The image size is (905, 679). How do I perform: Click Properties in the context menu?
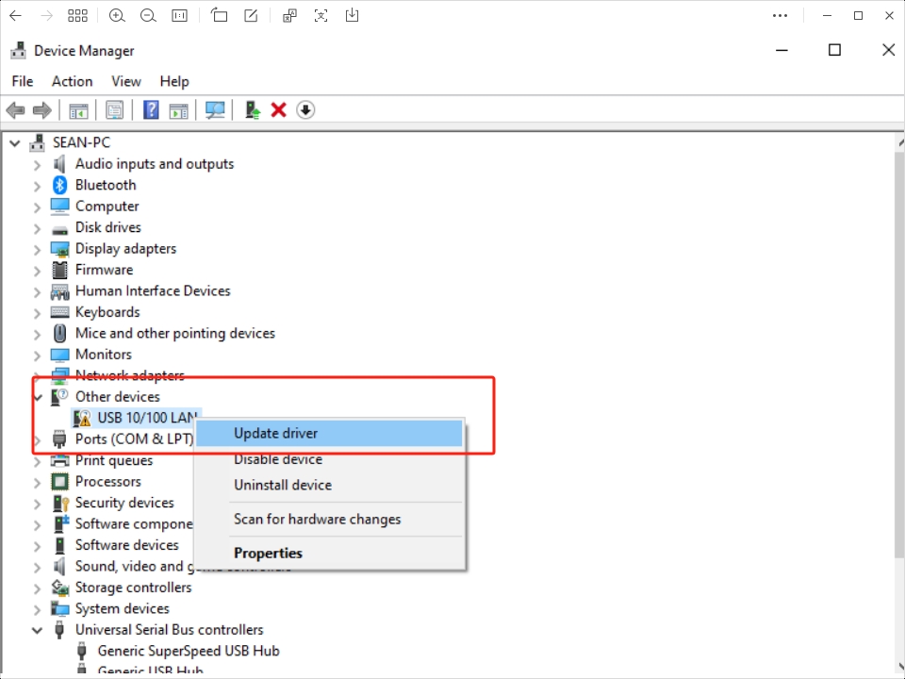[268, 554]
